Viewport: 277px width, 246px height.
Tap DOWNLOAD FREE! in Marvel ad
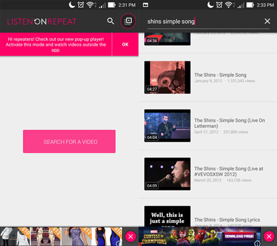tap(239, 236)
